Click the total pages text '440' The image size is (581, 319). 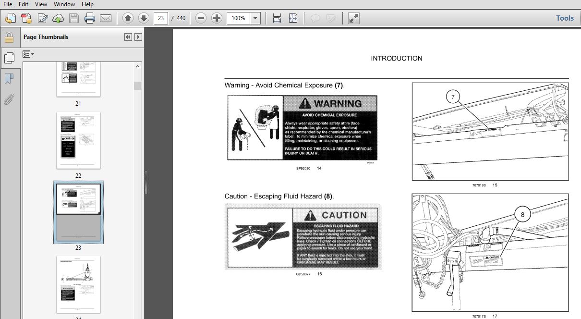pyautogui.click(x=181, y=18)
